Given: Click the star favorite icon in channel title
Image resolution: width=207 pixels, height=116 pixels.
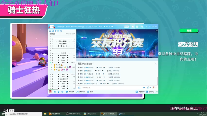Looking at the screenshot, I should (104, 27).
